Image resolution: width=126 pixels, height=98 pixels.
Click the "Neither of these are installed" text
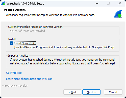[27, 31]
